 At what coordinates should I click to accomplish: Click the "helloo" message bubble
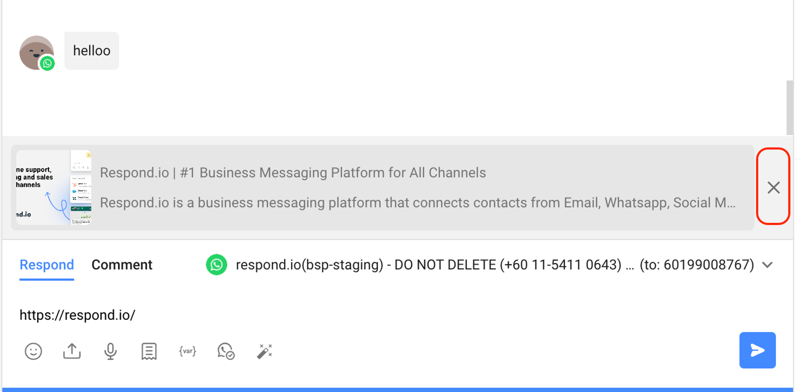coord(92,51)
